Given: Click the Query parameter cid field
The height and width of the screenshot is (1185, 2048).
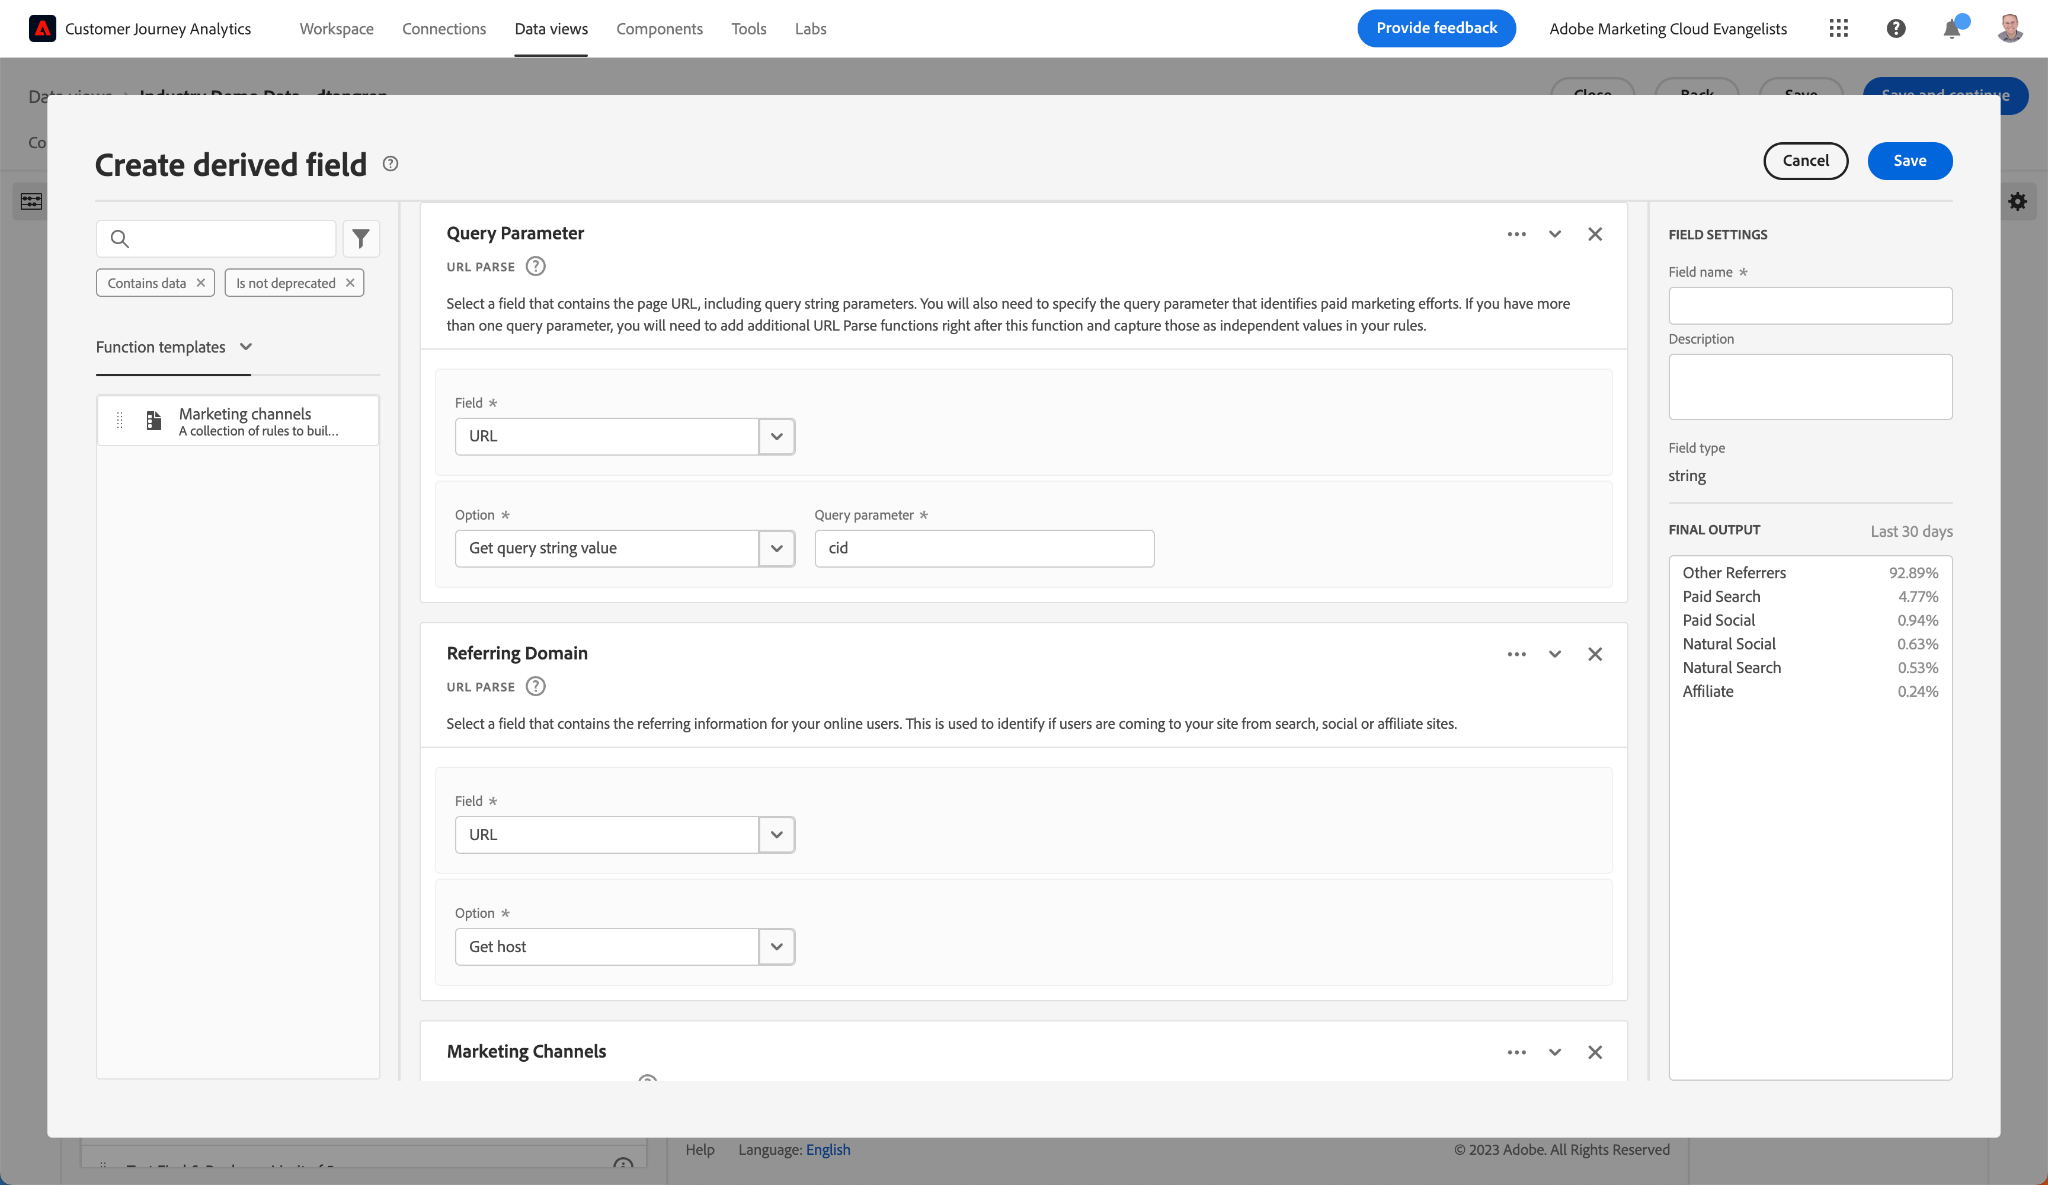Looking at the screenshot, I should click(x=984, y=549).
